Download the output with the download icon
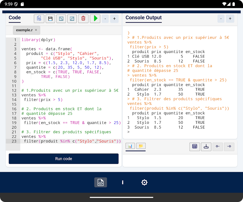The height and width of the screenshot is (202, 243). tap(206, 146)
